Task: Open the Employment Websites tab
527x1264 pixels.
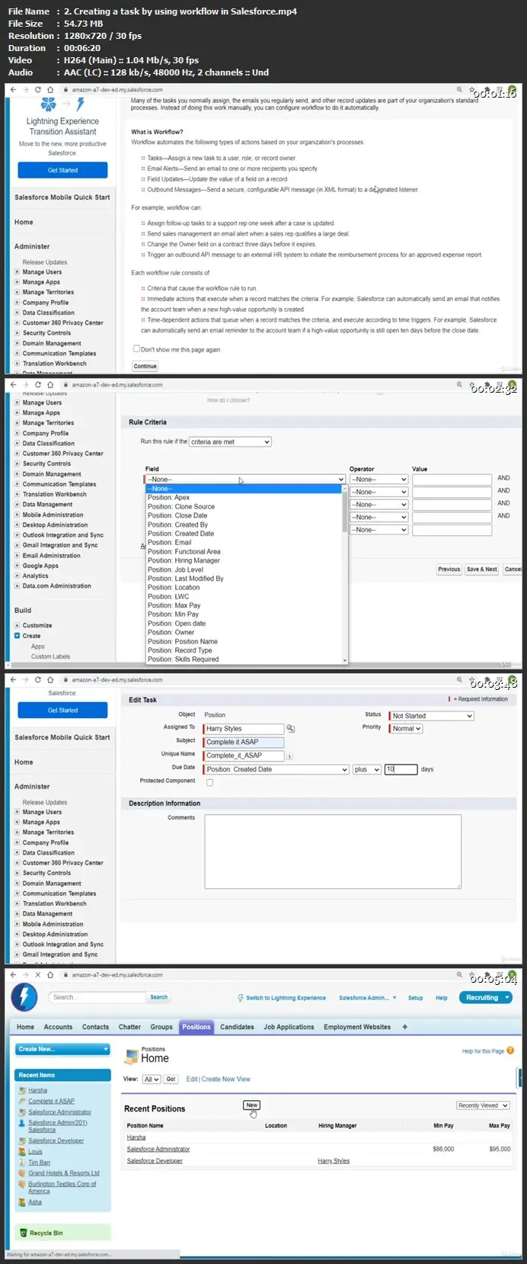Action: tap(357, 1027)
